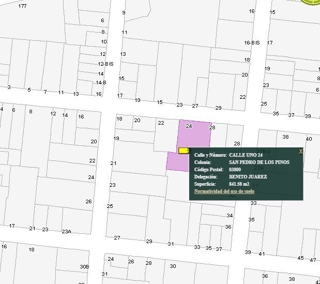Select the postal code value 03800
This screenshot has height=284, width=320.
tap(235, 170)
